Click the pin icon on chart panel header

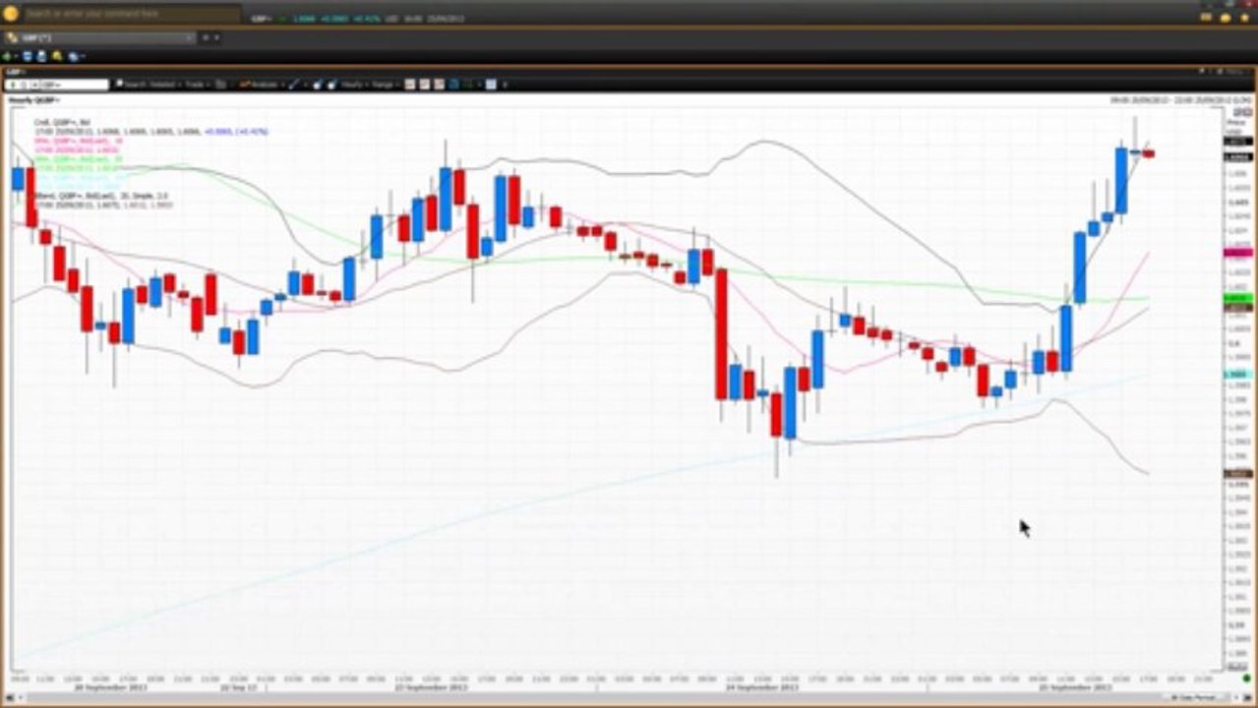coord(1201,71)
